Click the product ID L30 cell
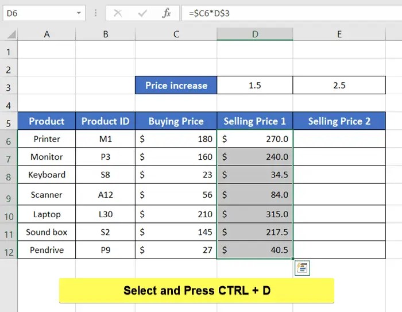The image size is (402, 312). click(x=105, y=214)
